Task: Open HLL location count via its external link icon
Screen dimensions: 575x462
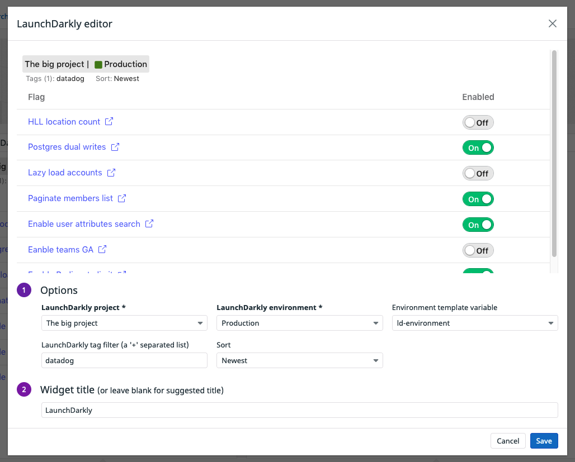Action: click(109, 122)
